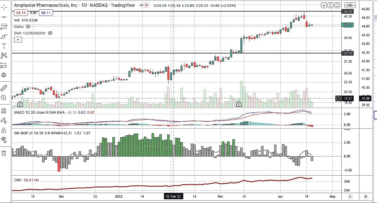Viewport: 377px width, 203px height.
Task: Click the E earnings marker near November
Action: (x=20, y=104)
